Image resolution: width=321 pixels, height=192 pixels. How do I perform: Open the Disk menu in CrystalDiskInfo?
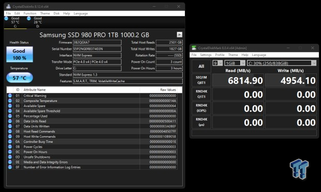click(x=56, y=13)
